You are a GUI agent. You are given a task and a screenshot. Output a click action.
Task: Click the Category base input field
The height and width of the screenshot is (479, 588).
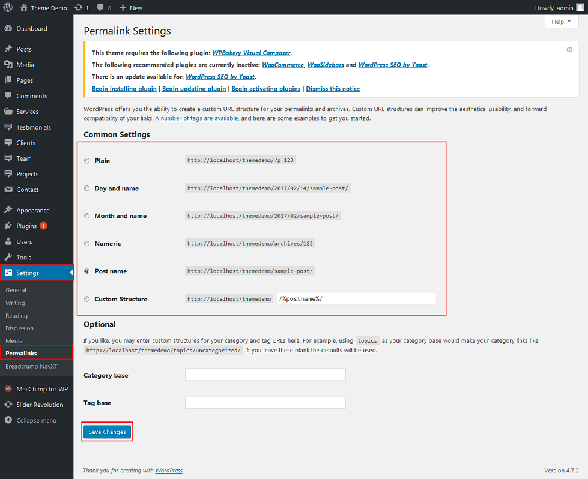pos(265,375)
